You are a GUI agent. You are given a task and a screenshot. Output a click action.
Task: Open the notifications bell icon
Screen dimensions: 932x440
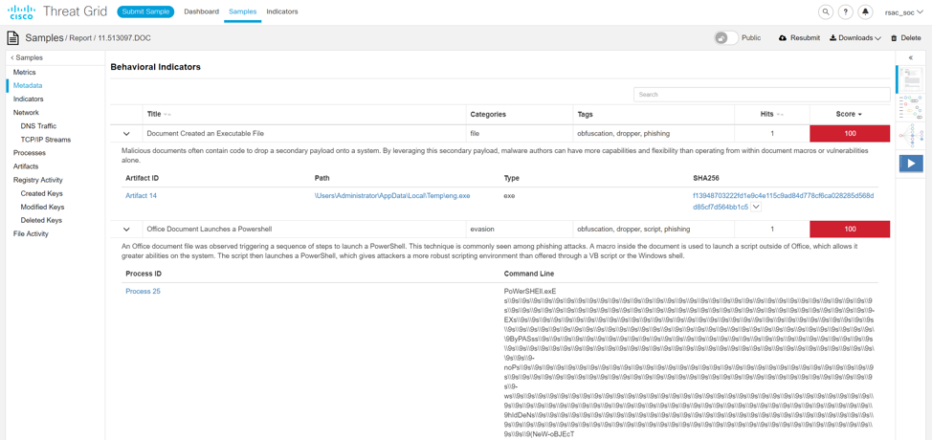(865, 12)
